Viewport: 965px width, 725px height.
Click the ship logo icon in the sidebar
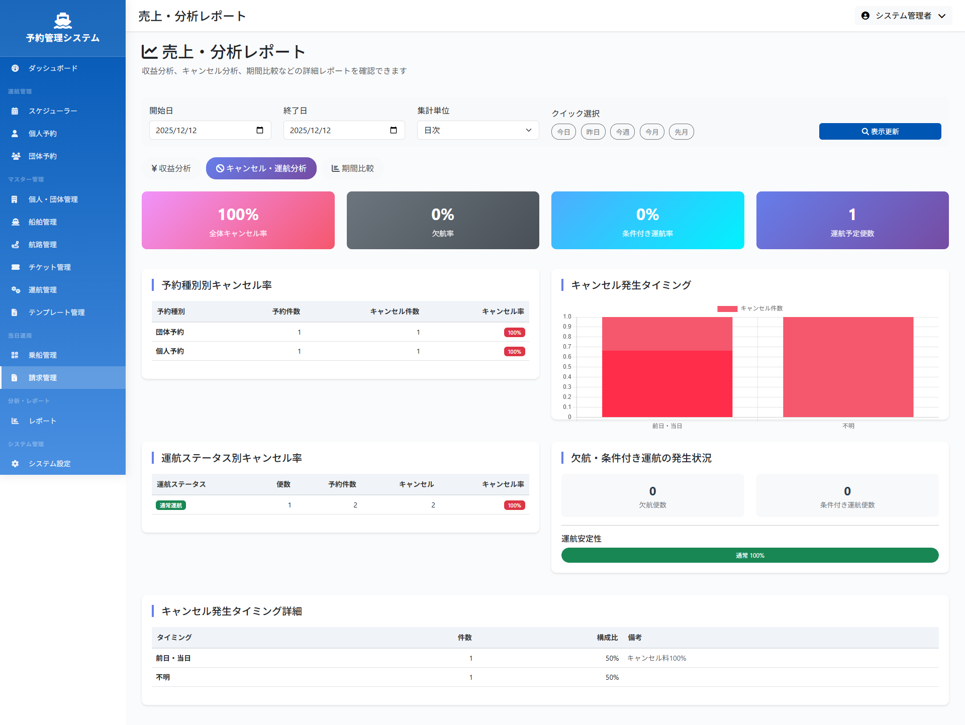pyautogui.click(x=63, y=21)
